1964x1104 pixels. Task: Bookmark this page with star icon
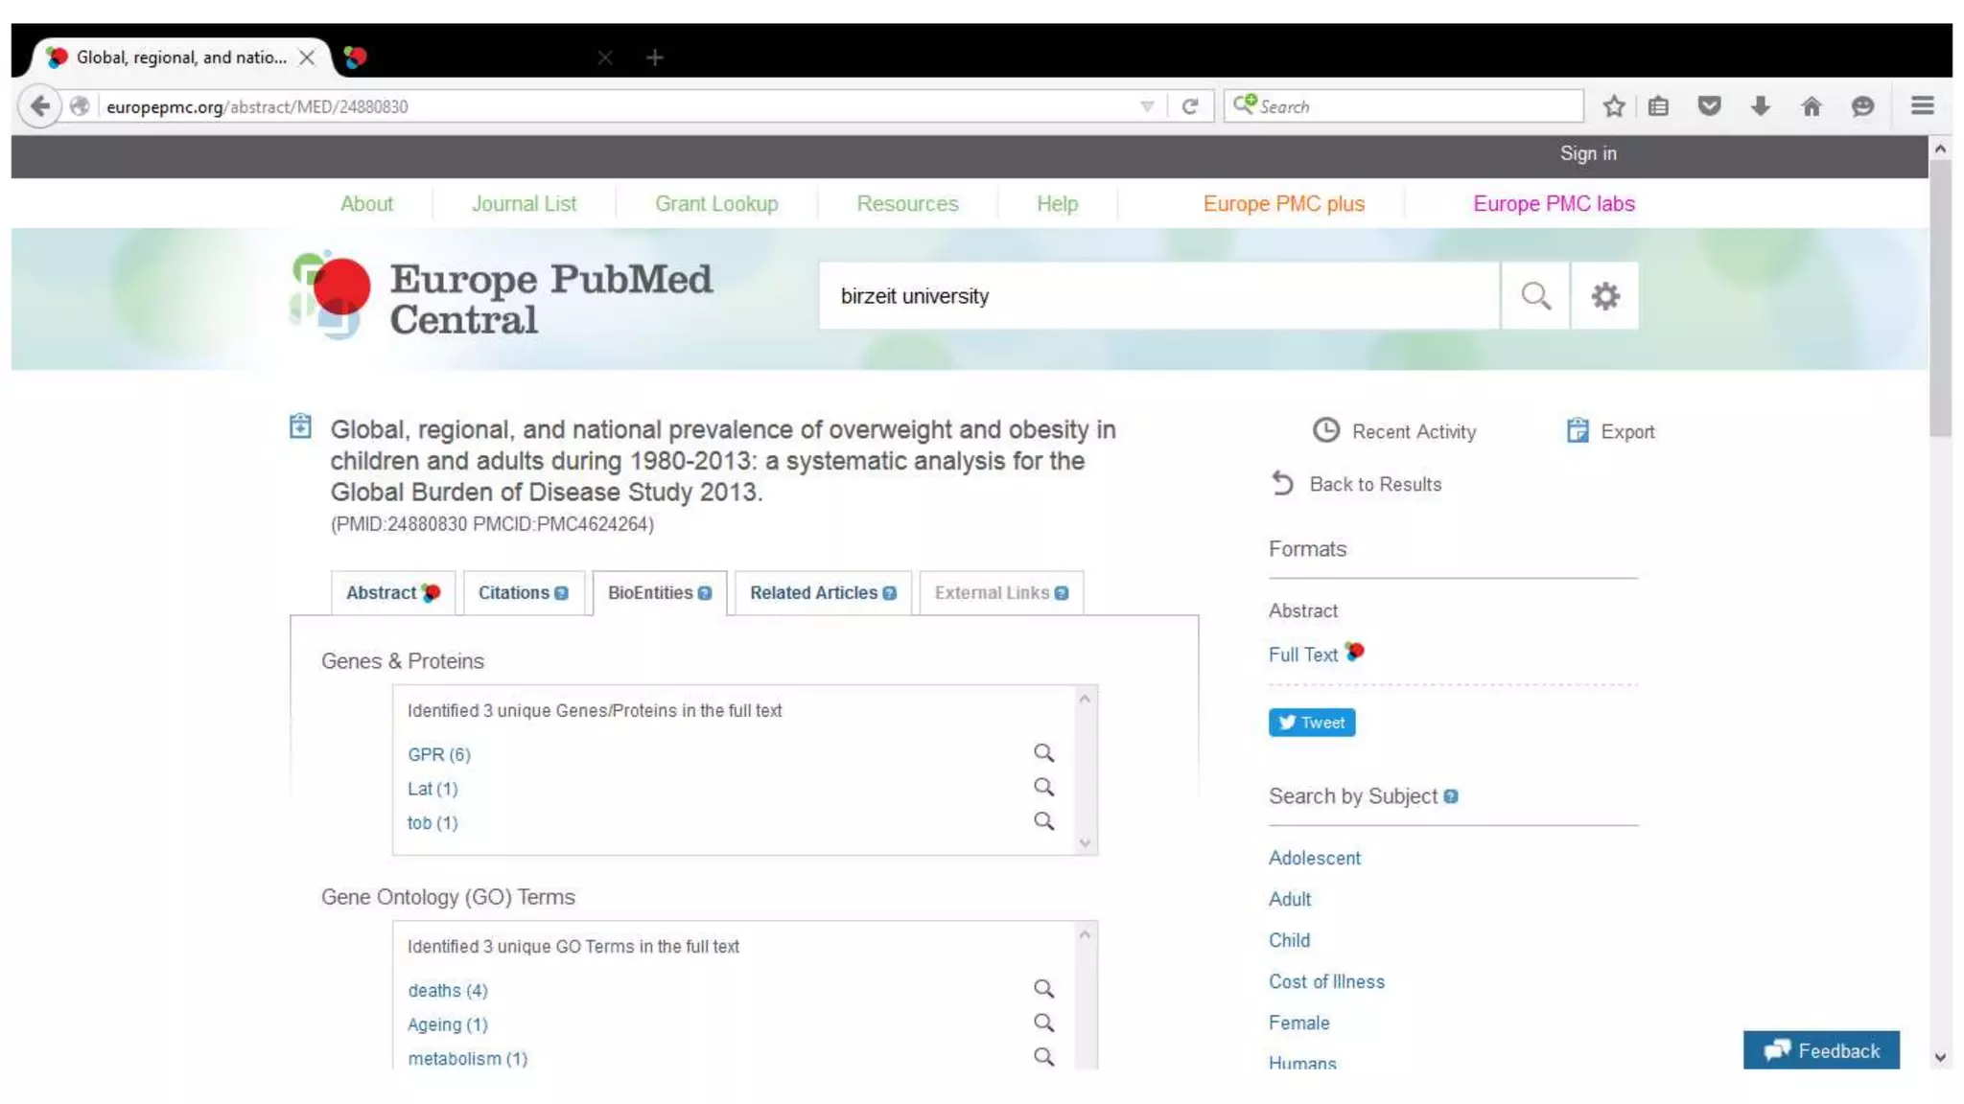click(x=1613, y=106)
